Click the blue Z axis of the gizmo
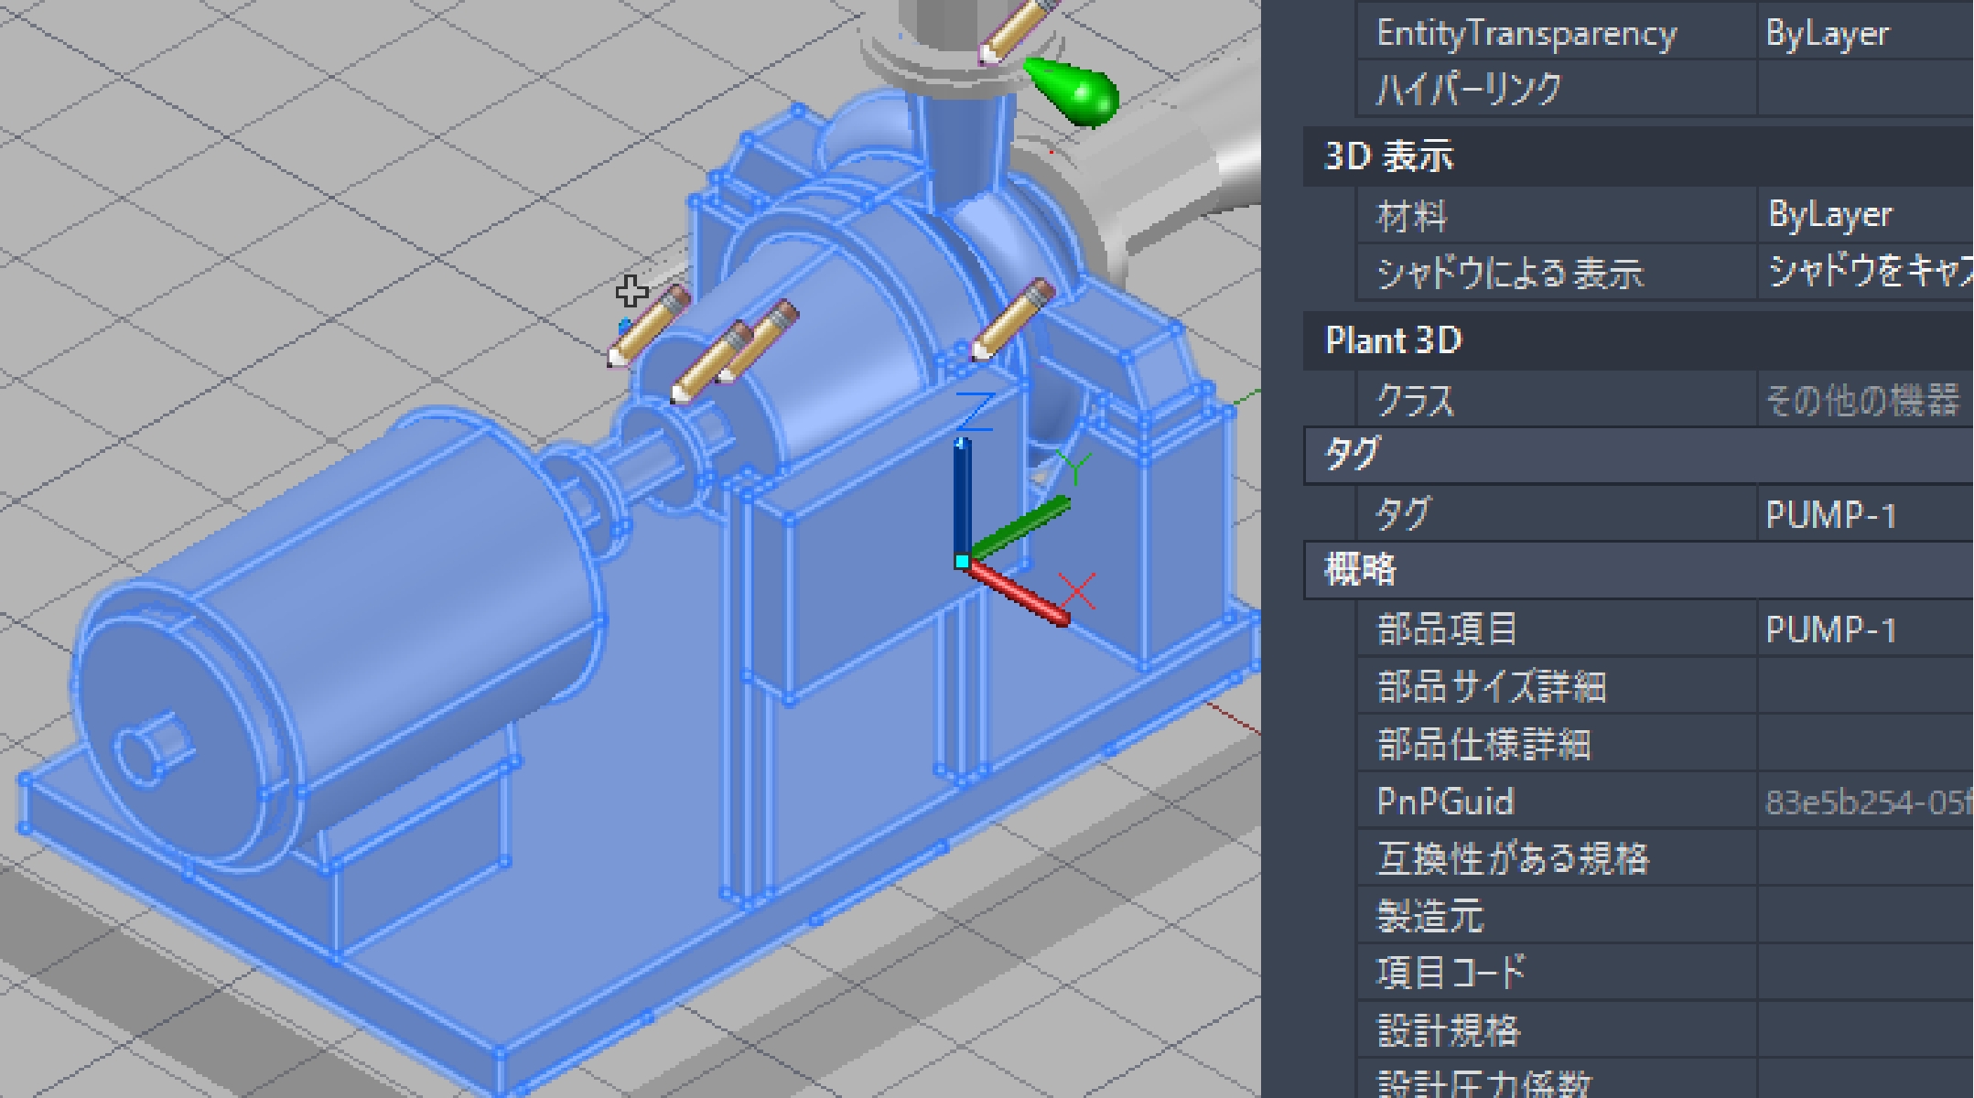1974x1098 pixels. click(x=962, y=494)
